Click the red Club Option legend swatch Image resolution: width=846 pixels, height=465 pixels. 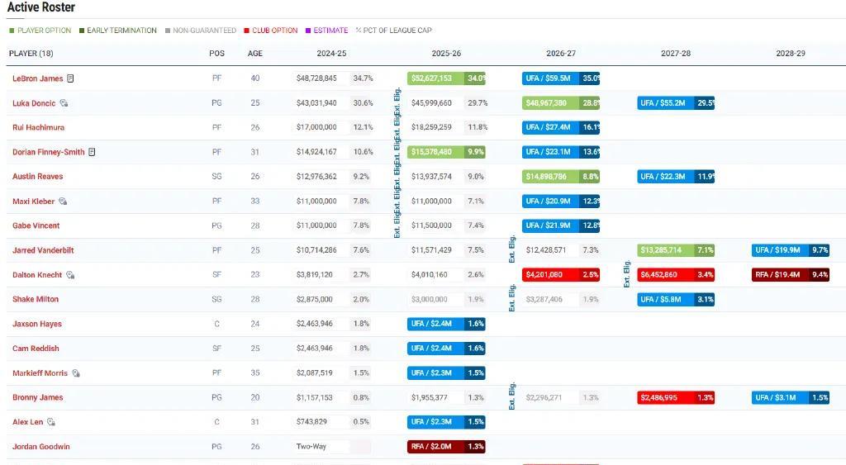pyautogui.click(x=246, y=31)
